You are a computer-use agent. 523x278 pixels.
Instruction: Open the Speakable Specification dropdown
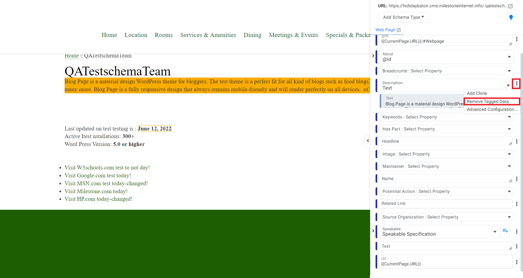point(437,232)
